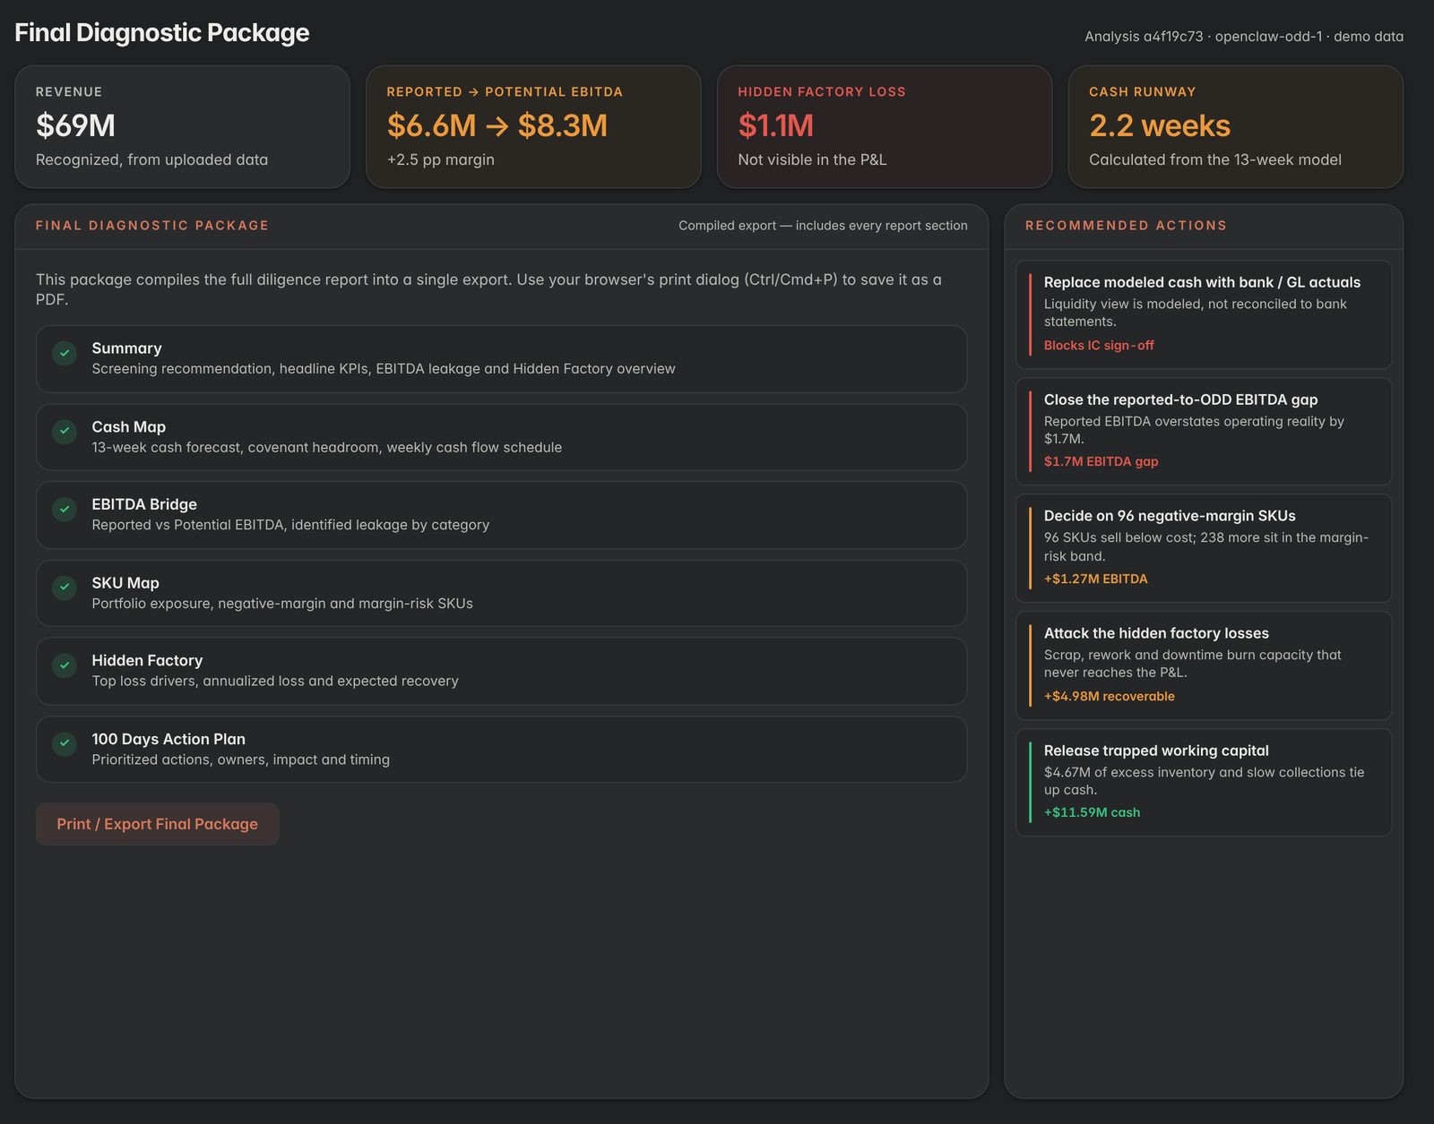Click the '+$4.98M recoverable' tag
Image resolution: width=1434 pixels, height=1124 pixels.
(1109, 697)
